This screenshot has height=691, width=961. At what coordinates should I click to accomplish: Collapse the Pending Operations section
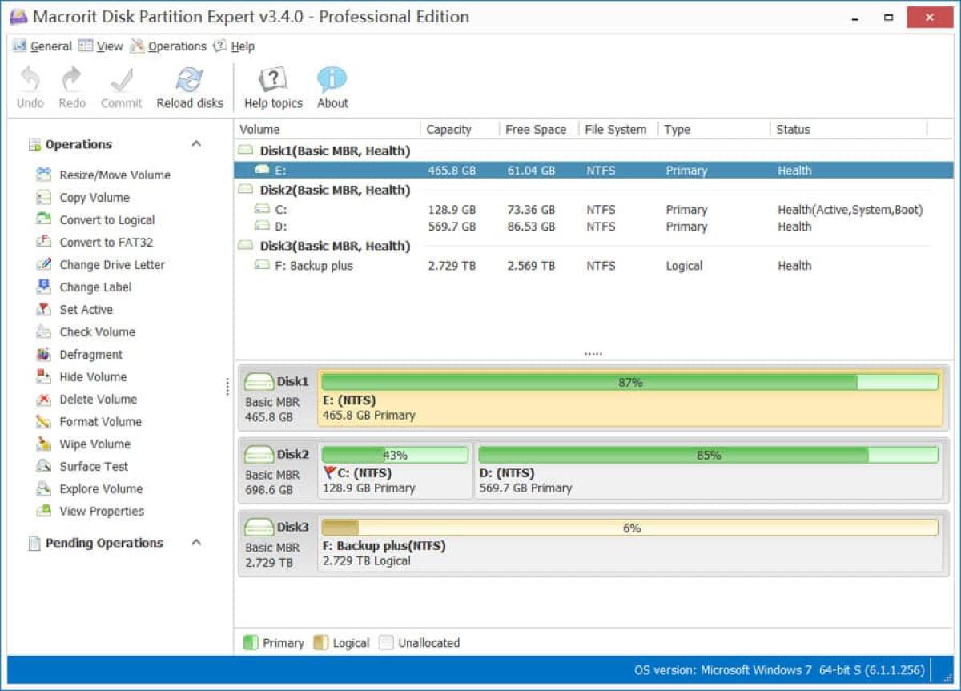click(x=196, y=542)
